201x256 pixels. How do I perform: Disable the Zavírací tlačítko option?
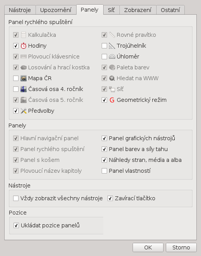(110, 198)
